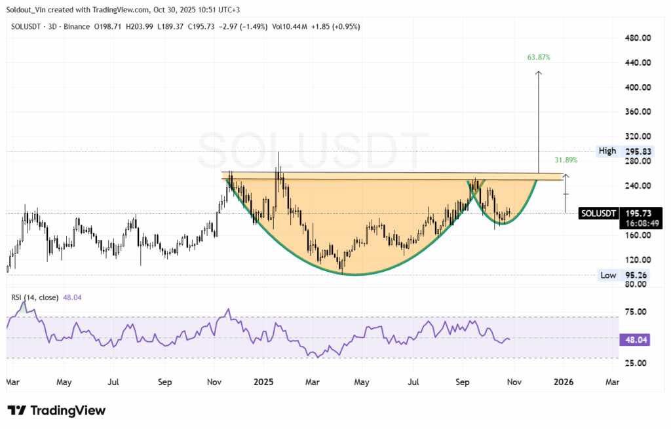671x429 pixels.
Task: Click the High 295.83 price label
Action: tap(623, 151)
